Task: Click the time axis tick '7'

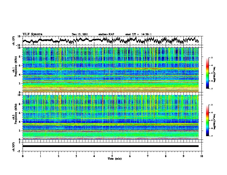Action: (148, 156)
